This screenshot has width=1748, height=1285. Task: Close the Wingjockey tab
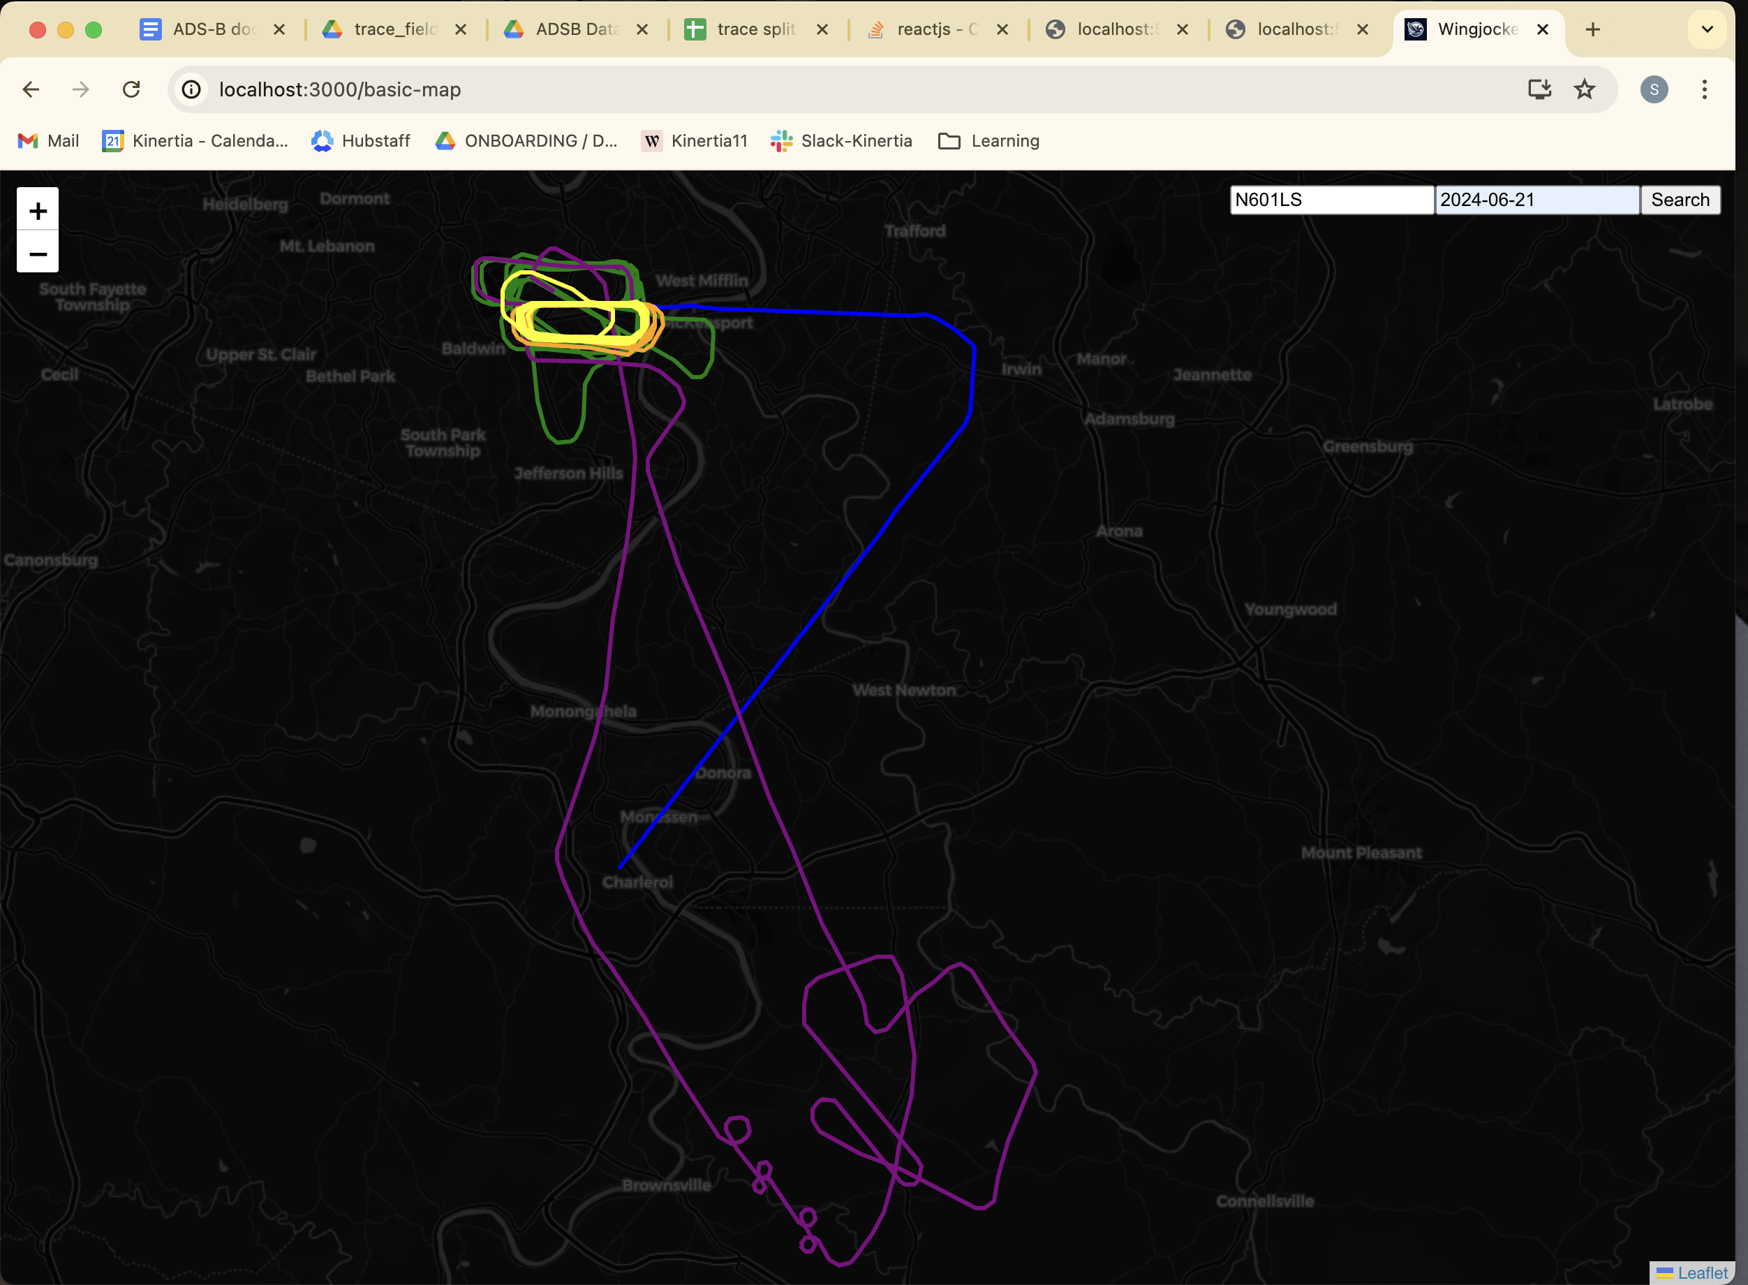(x=1543, y=29)
